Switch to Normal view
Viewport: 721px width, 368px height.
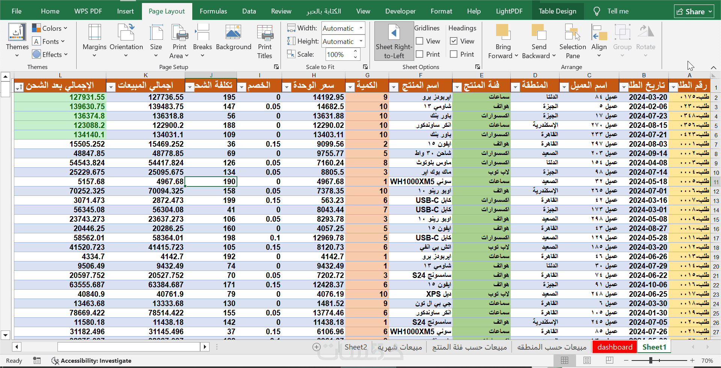pos(564,360)
